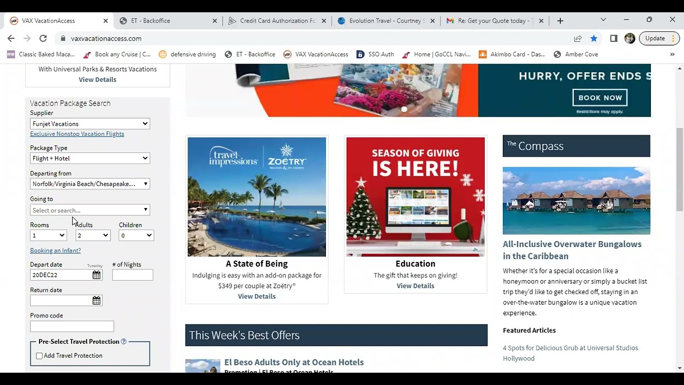
Task: Click the # of Nights input field
Action: pos(133,275)
